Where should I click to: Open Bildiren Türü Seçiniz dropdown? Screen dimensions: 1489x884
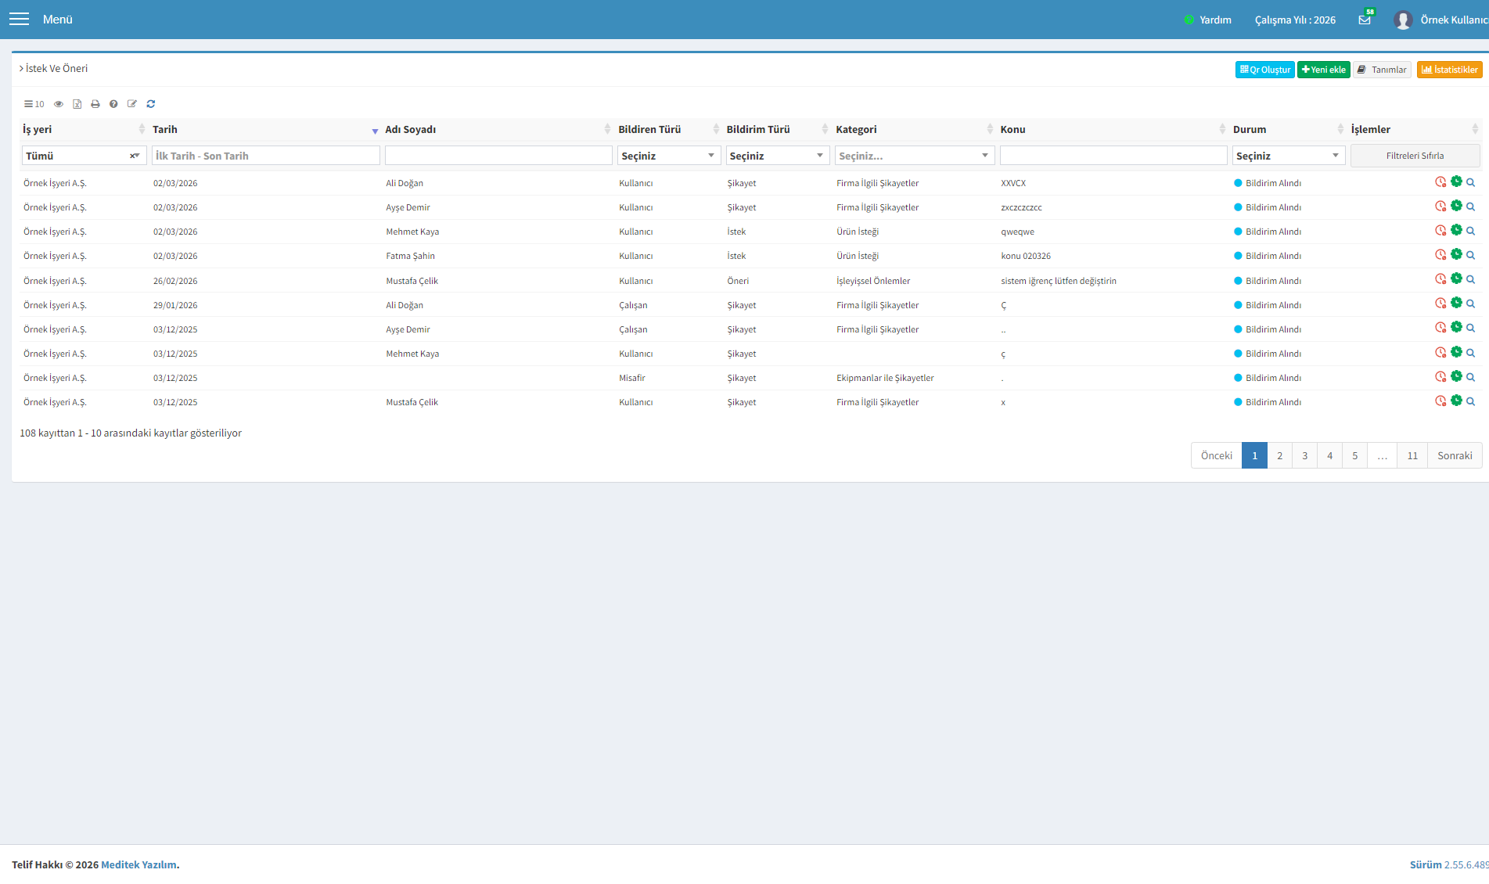669,156
